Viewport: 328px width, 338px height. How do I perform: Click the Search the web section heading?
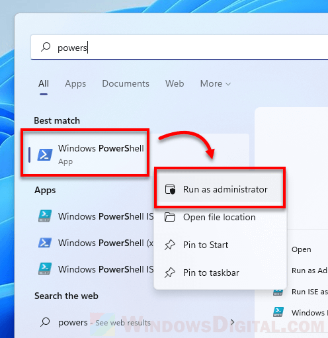tap(66, 296)
